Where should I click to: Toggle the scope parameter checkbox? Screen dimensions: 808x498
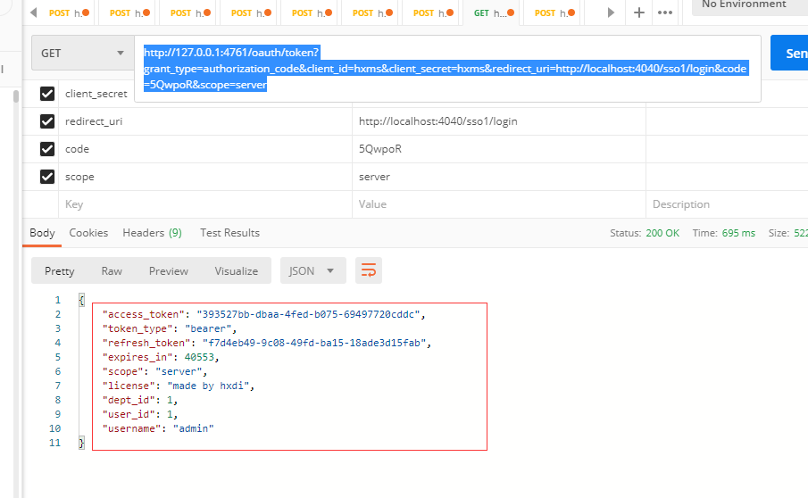pos(47,177)
